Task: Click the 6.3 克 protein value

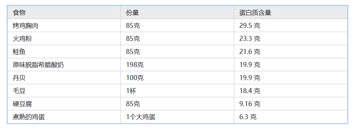Action: pos(248,117)
